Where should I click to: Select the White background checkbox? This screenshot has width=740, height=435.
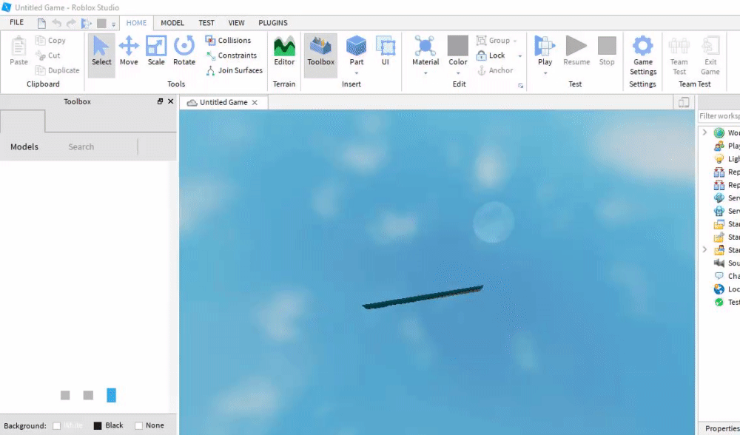57,425
